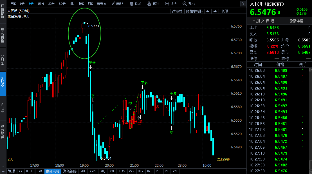
Task: Open the 说明 explanation
Action: (x=225, y=11)
